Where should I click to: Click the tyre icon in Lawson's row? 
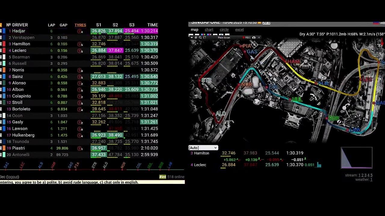click(x=80, y=129)
